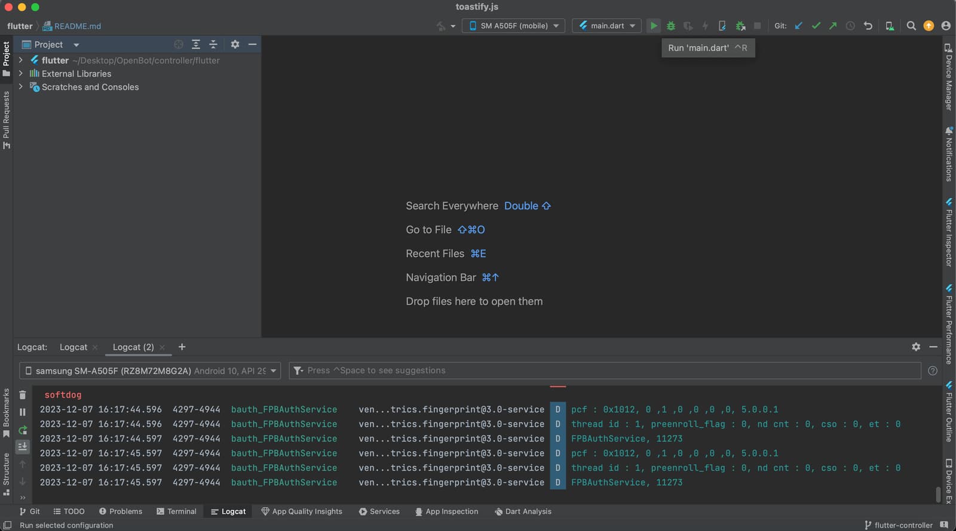
Task: Click select opened file target icon
Action: pyautogui.click(x=179, y=44)
